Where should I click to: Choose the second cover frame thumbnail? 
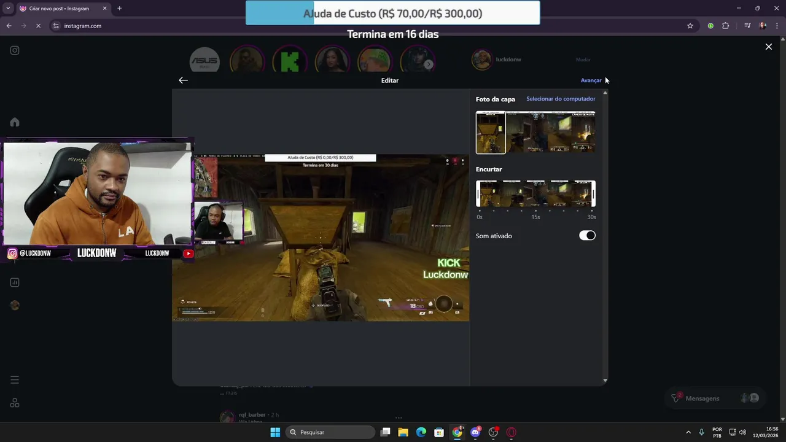point(517,133)
